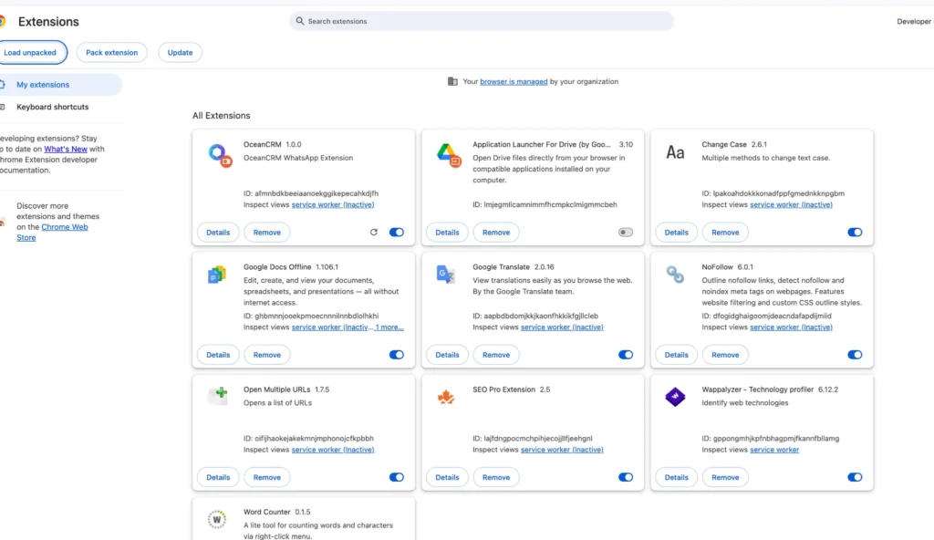Toggle off Open Multiple URLs

tap(396, 477)
